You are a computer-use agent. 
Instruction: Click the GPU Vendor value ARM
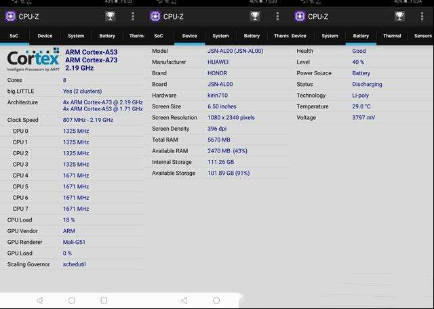pyautogui.click(x=69, y=231)
